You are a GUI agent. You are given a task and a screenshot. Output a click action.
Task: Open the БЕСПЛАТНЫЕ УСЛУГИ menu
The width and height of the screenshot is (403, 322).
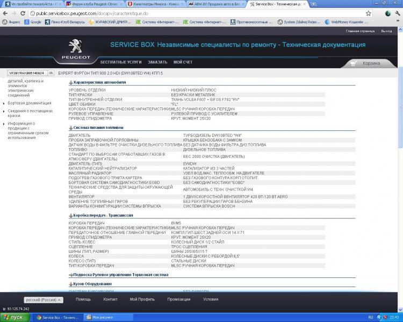point(121,62)
